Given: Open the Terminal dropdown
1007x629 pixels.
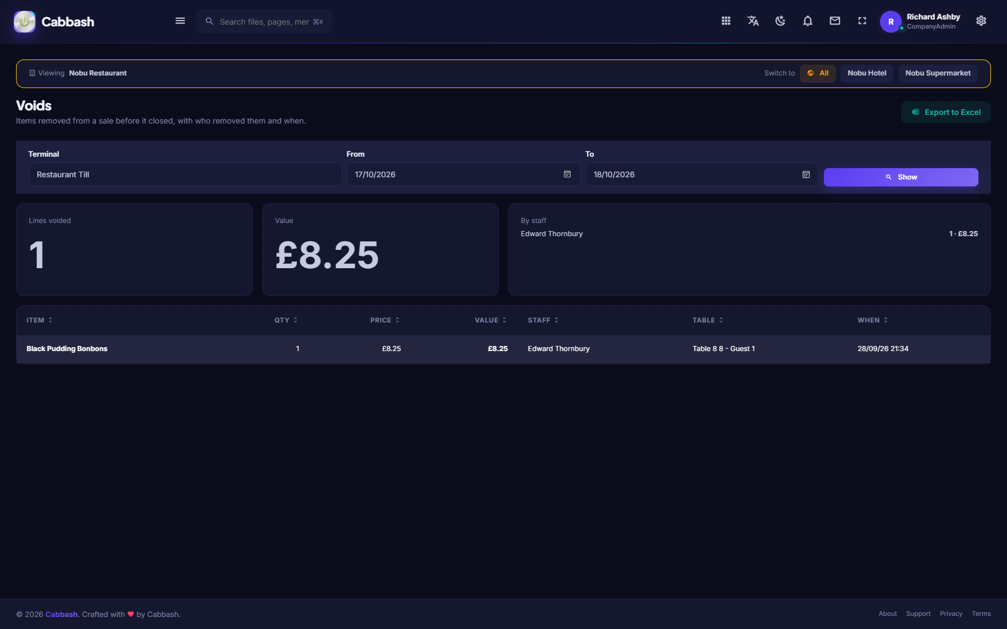Looking at the screenshot, I should tap(185, 174).
